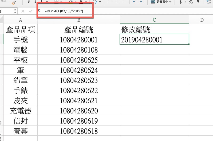213x141 pixels.
Task: Click product number 10804280619
Action: 79,120
